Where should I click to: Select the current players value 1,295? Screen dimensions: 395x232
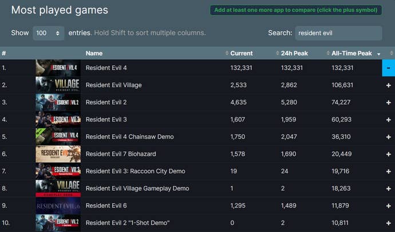coord(238,206)
